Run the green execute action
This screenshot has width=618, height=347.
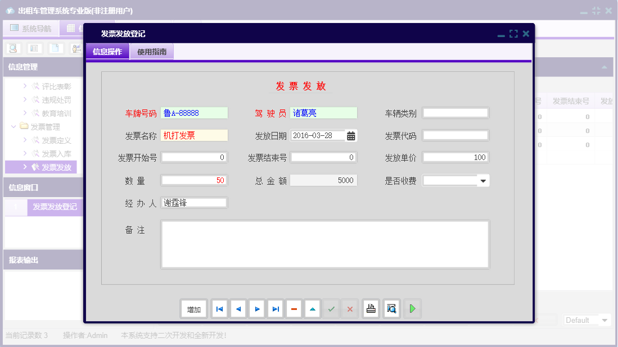coord(412,308)
